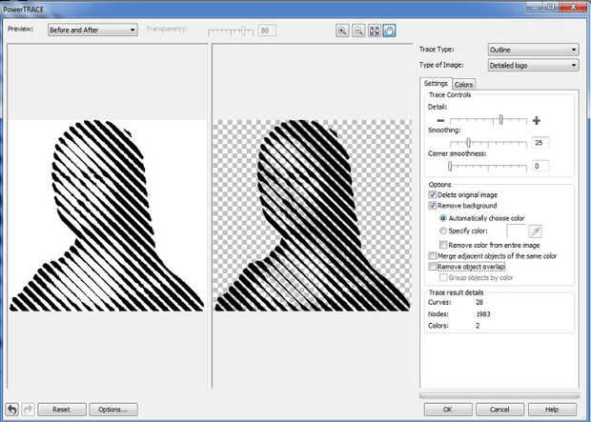Click the Undo arrow icon
The height and width of the screenshot is (422, 591).
tap(10, 409)
